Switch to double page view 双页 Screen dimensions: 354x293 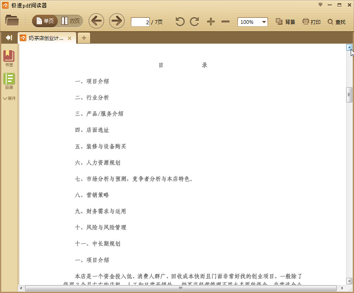[70, 21]
